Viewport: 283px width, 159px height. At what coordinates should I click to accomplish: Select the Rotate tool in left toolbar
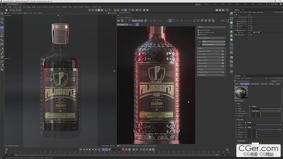pyautogui.click(x=2, y=32)
